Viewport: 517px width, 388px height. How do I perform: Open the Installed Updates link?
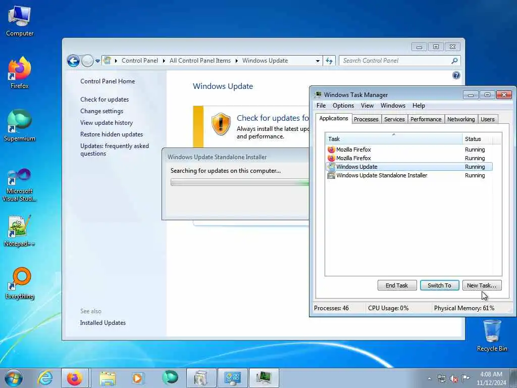[102, 323]
